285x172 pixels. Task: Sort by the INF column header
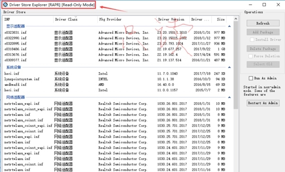point(28,19)
